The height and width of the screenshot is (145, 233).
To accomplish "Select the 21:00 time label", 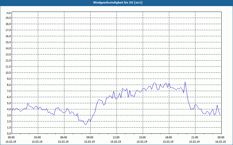I will coord(195,137).
